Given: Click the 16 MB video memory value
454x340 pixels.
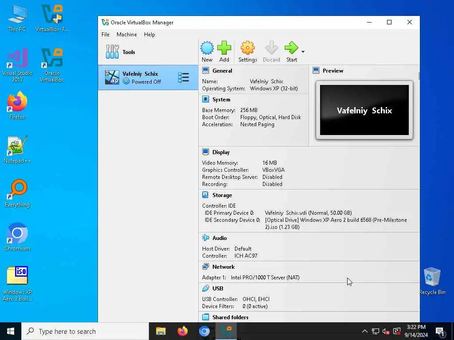Looking at the screenshot, I should [x=270, y=163].
